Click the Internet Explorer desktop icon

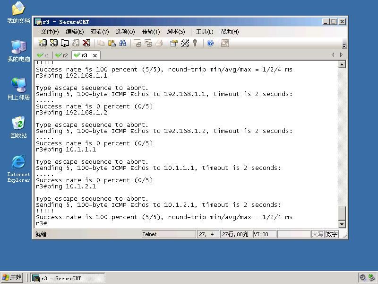[x=18, y=169]
